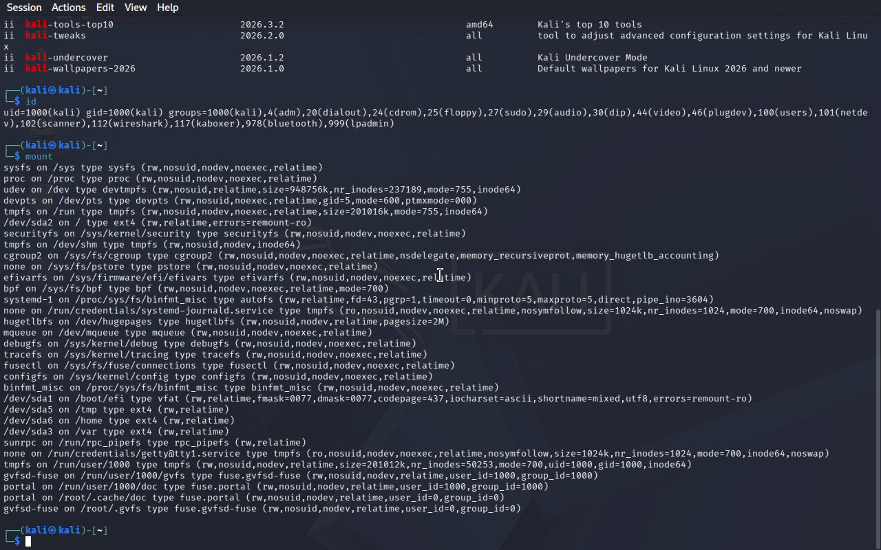881x550 pixels.
Task: Click the uid=1000(kali) output line
Action: (436, 113)
